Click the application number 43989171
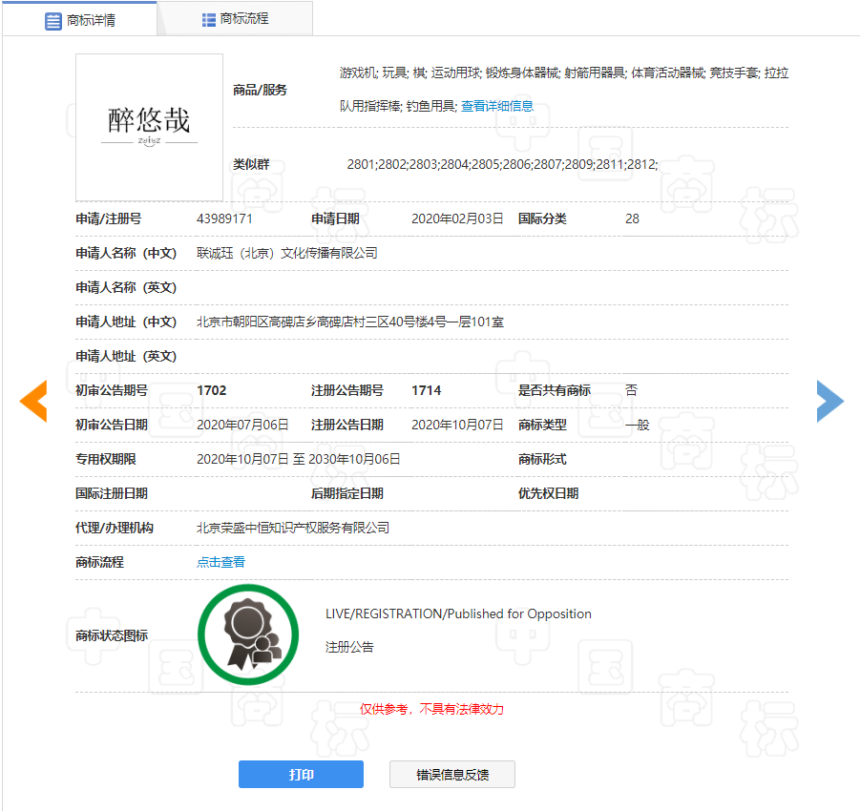Viewport: 860px width, 811px height. coord(224,218)
